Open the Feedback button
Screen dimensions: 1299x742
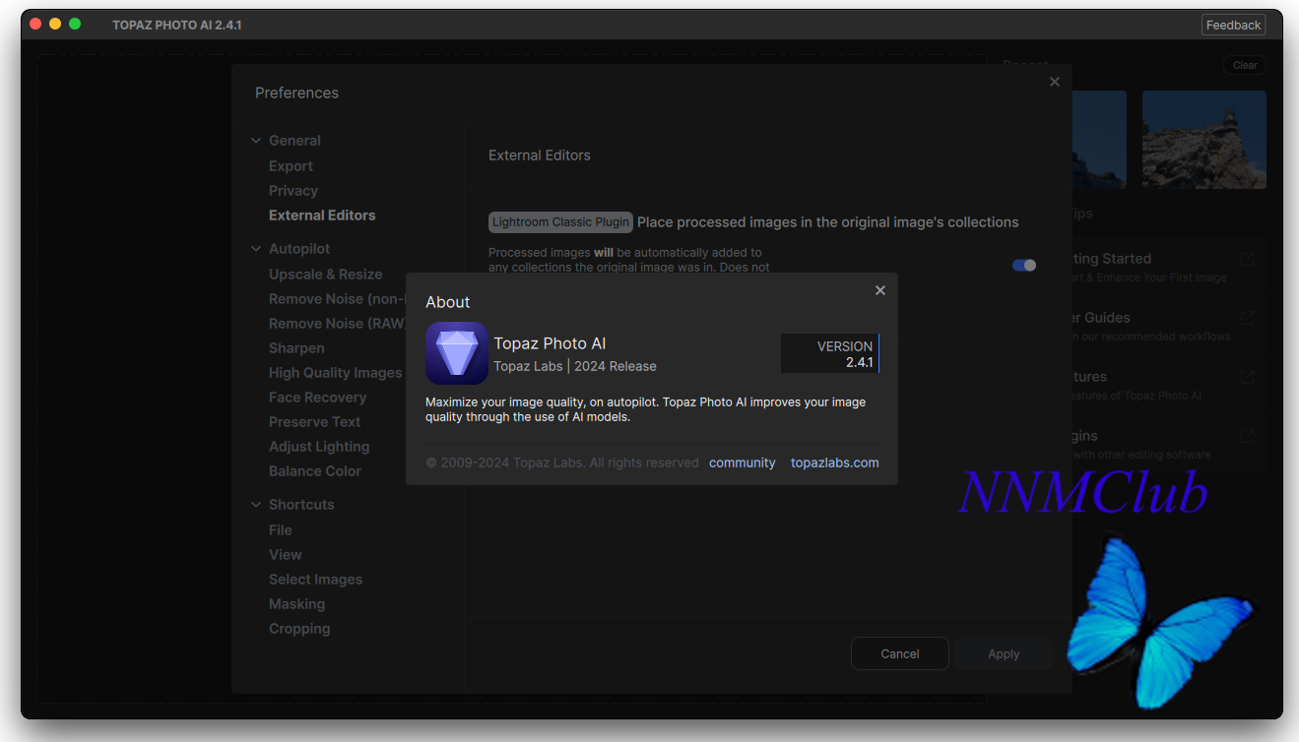(1233, 25)
